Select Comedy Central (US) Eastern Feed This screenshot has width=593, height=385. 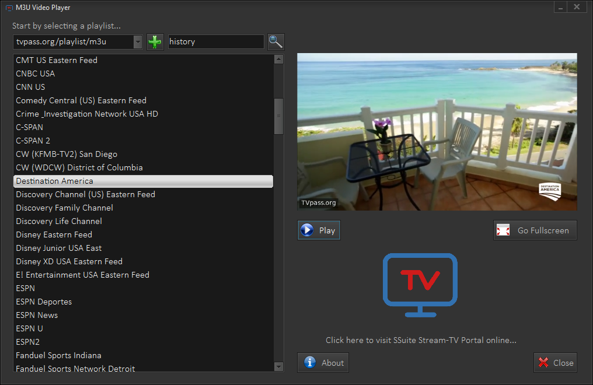pyautogui.click(x=81, y=100)
